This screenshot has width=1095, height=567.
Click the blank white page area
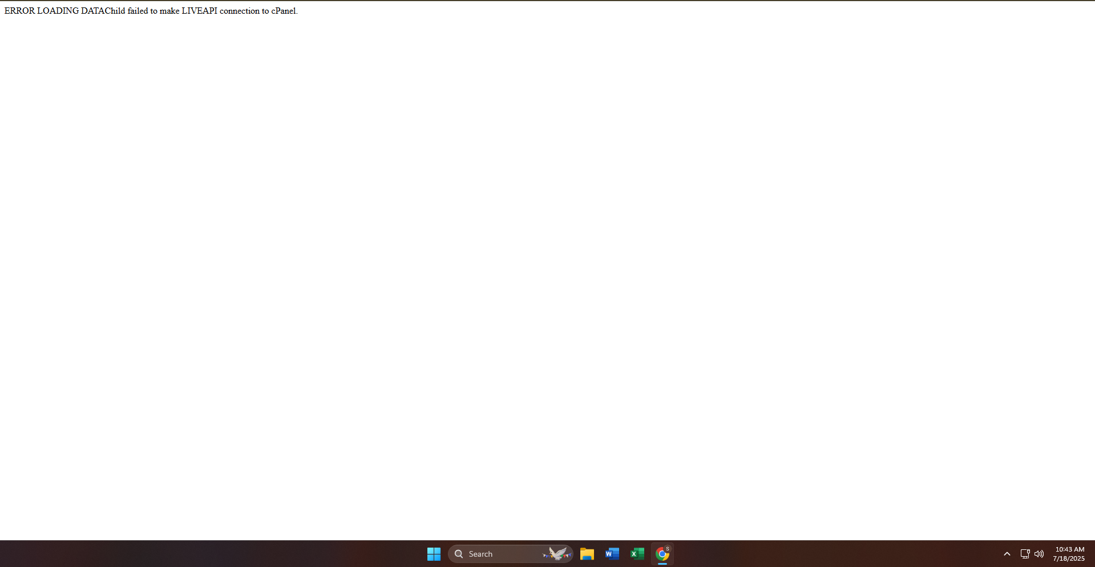(547, 274)
